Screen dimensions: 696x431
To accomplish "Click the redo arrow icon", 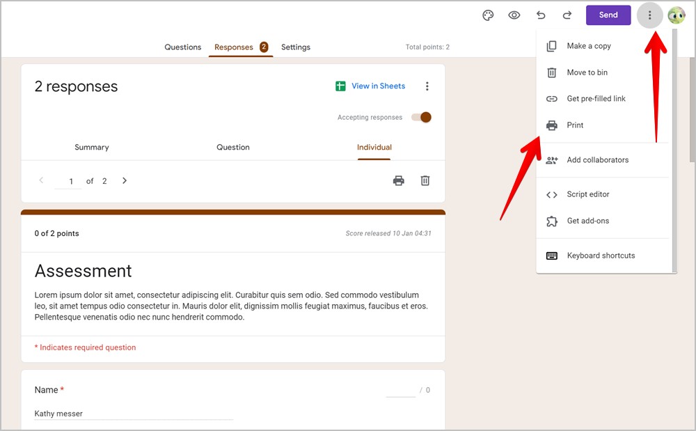I will pyautogui.click(x=567, y=15).
